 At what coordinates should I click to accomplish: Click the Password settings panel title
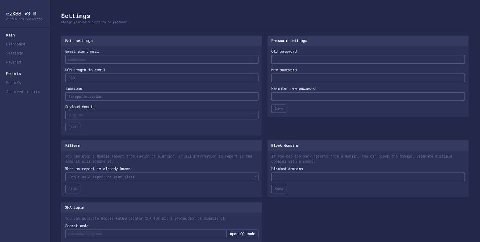[x=289, y=41]
